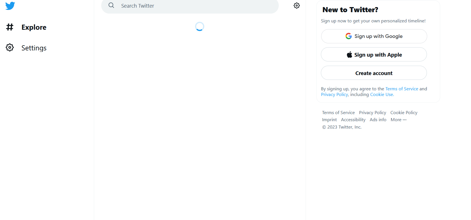The height and width of the screenshot is (220, 471).
Task: Click the Settings gear icon in sidebar
Action: pyautogui.click(x=10, y=48)
